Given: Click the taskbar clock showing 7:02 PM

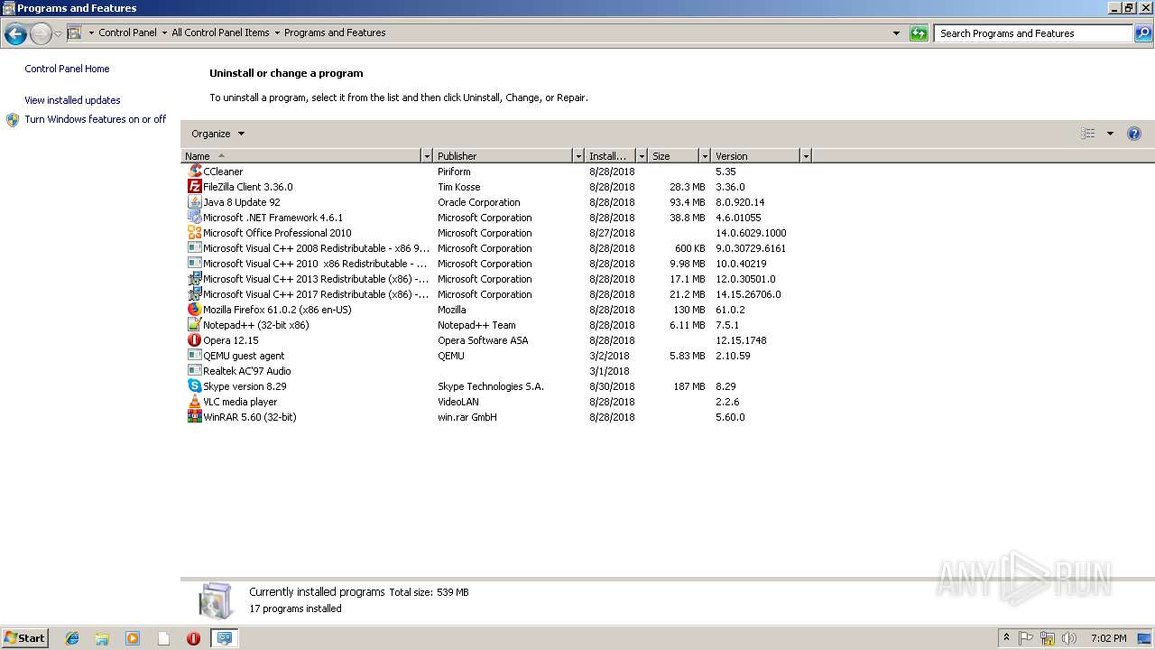Looking at the screenshot, I should [1108, 638].
